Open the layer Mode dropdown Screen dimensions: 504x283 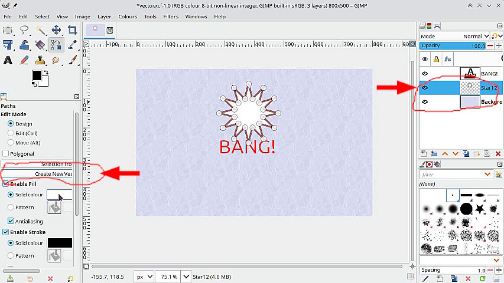click(454, 36)
